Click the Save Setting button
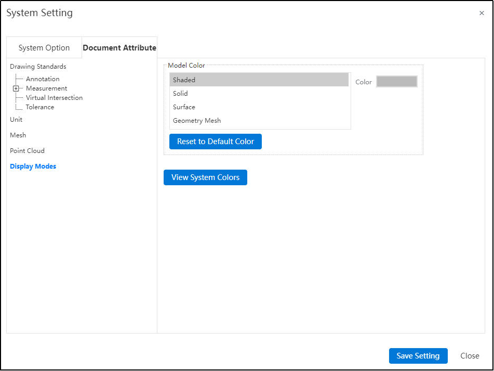Screen dimensions: 494x371 [x=418, y=356]
